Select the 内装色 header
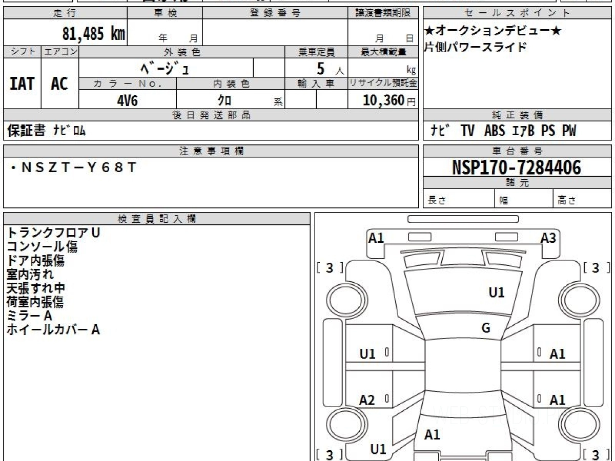The image size is (615, 461). pyautogui.click(x=231, y=83)
